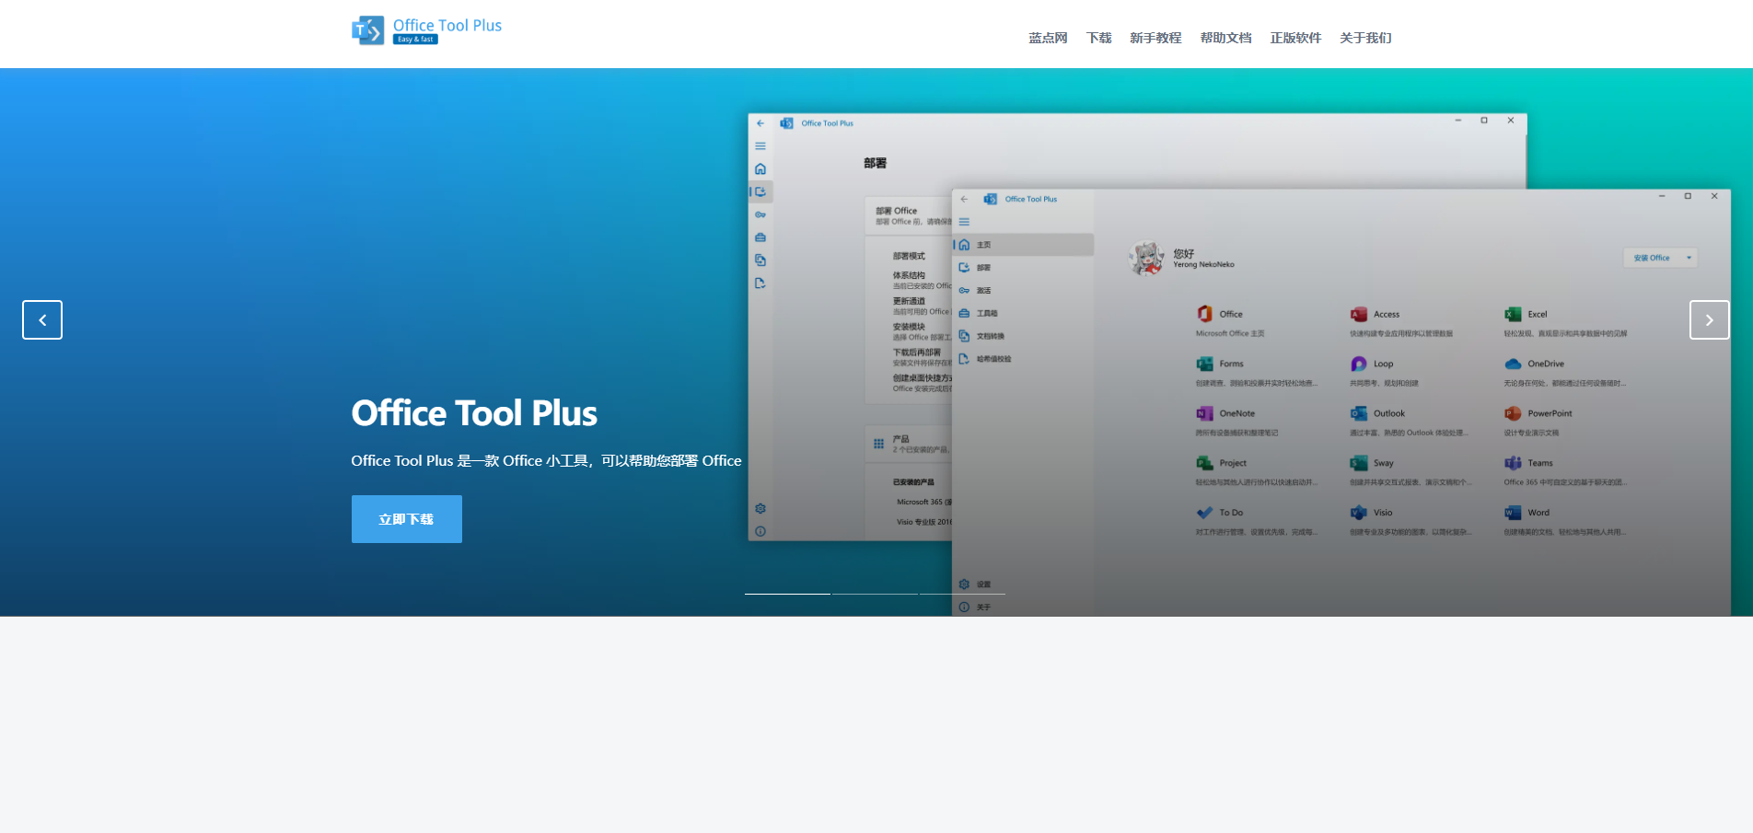Viewport: 1753px width, 833px height.
Task: Select the Visio app icon
Action: click(1358, 513)
